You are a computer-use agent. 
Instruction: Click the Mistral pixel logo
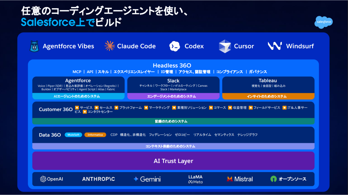coord(230,179)
